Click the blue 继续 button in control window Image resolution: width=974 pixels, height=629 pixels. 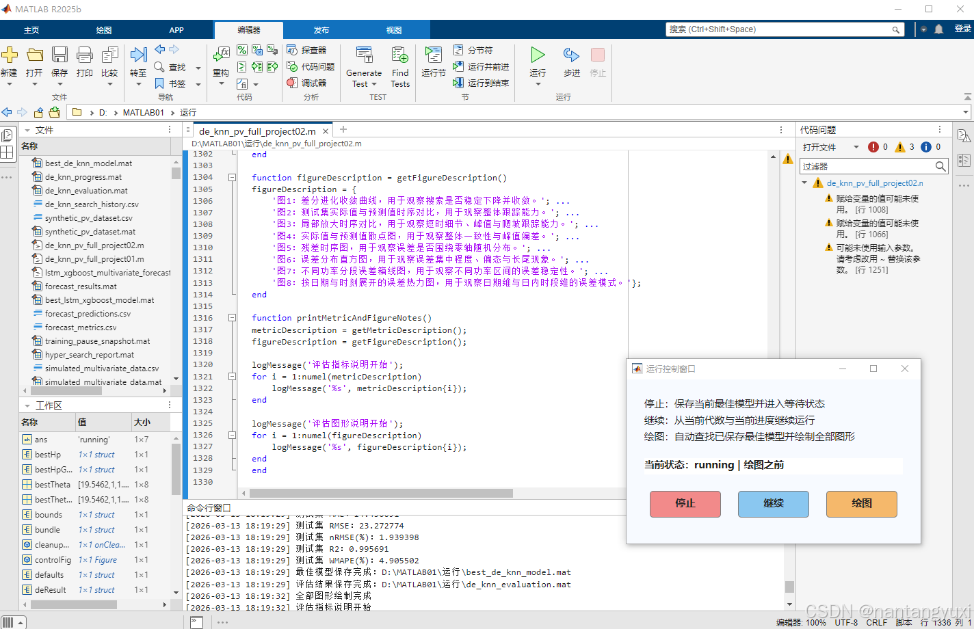(x=774, y=504)
